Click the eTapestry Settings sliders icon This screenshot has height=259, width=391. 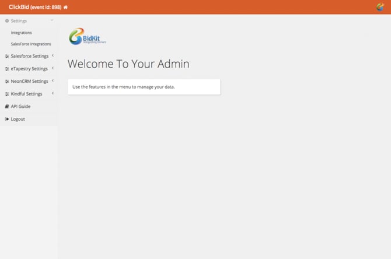7,69
